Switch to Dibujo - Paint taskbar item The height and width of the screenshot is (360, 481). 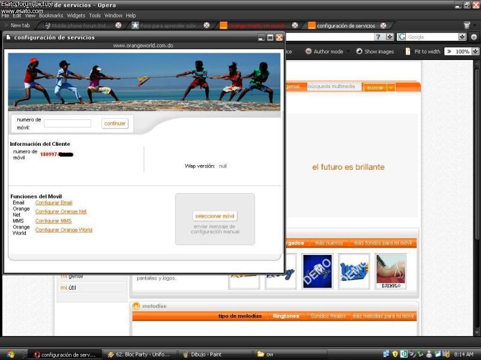[x=214, y=355]
